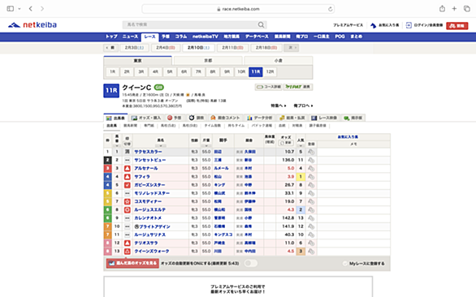Select the 2月11日 date tab
Image resolution: width=476 pixels, height=297 pixels.
point(232,48)
